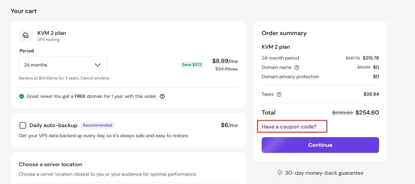Click the Save $372 badge
This screenshot has width=415, height=184.
point(192,65)
